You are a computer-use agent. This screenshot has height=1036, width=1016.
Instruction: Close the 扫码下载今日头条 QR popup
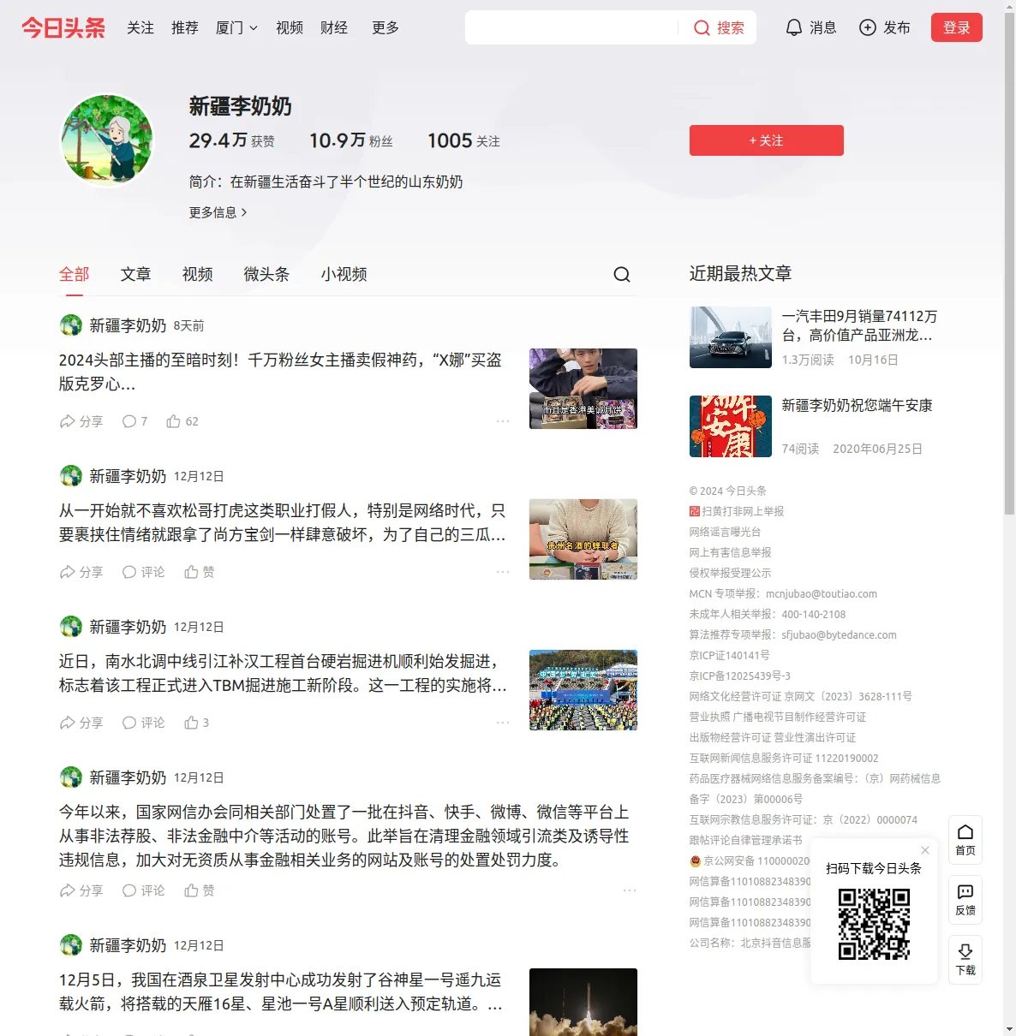[x=925, y=850]
